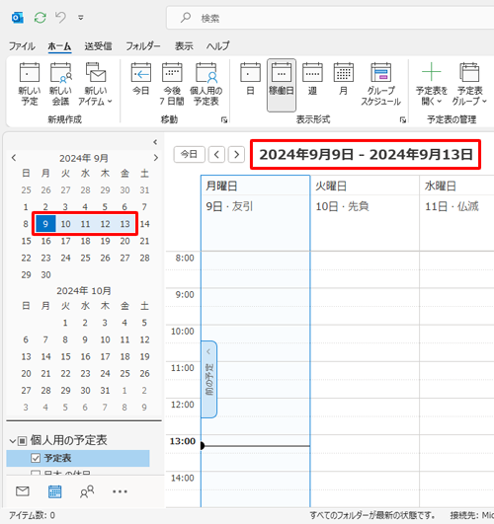Click Tuesday 10:00 time slot
The height and width of the screenshot is (524, 494).
tap(365, 334)
